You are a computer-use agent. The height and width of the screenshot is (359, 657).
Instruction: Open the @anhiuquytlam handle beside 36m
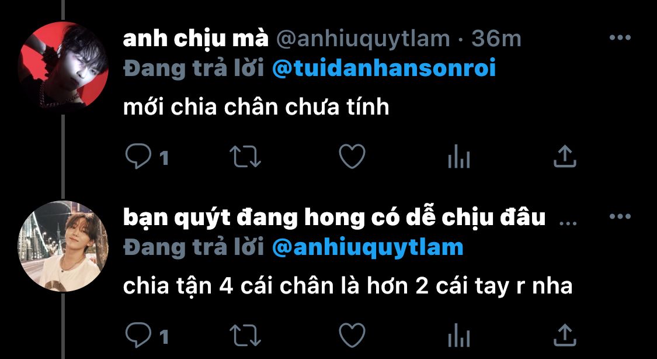(363, 39)
